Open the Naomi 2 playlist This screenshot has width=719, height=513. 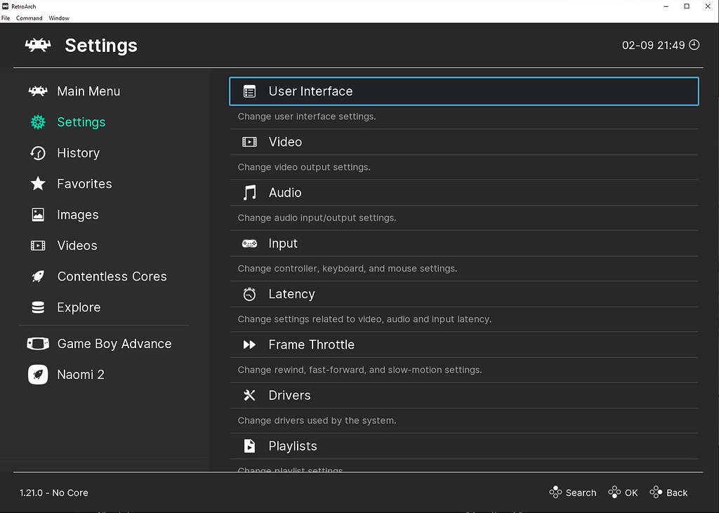[x=80, y=375]
